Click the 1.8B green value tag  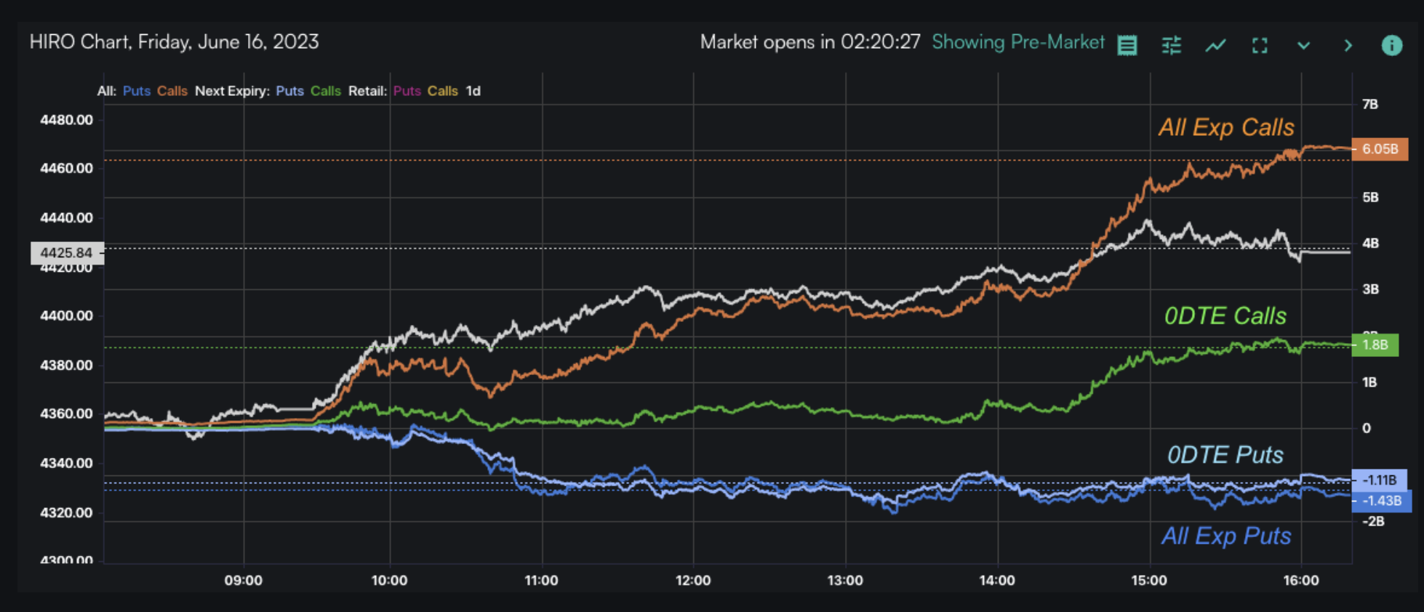coord(1375,345)
